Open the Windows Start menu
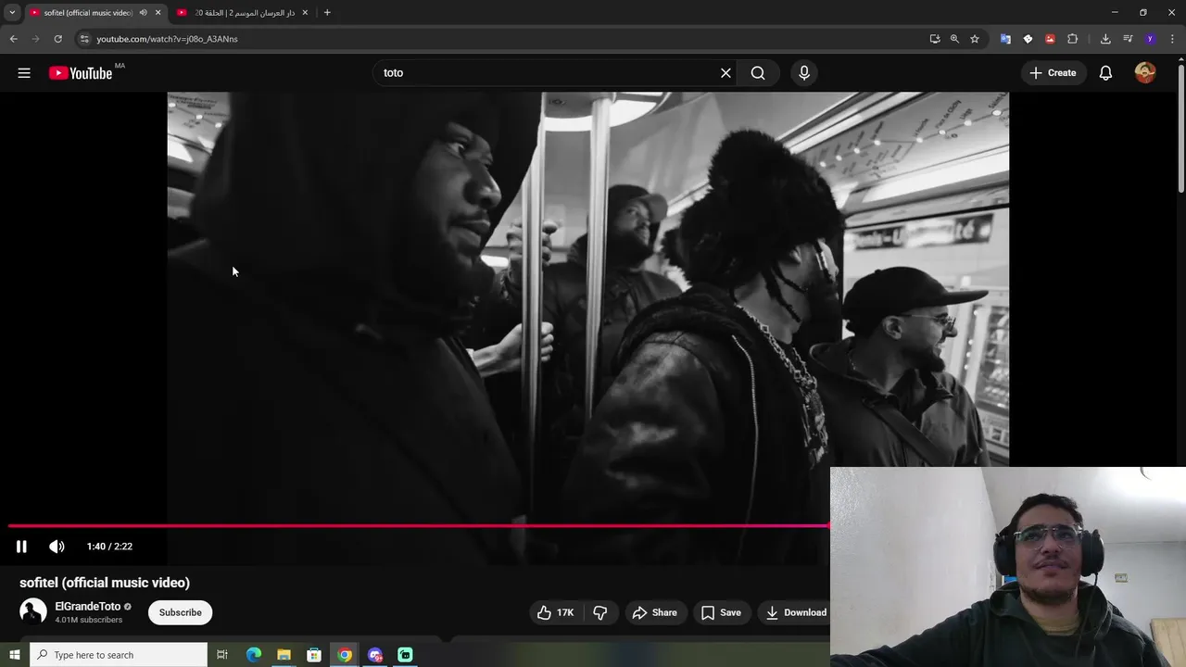The width and height of the screenshot is (1186, 667). (14, 655)
